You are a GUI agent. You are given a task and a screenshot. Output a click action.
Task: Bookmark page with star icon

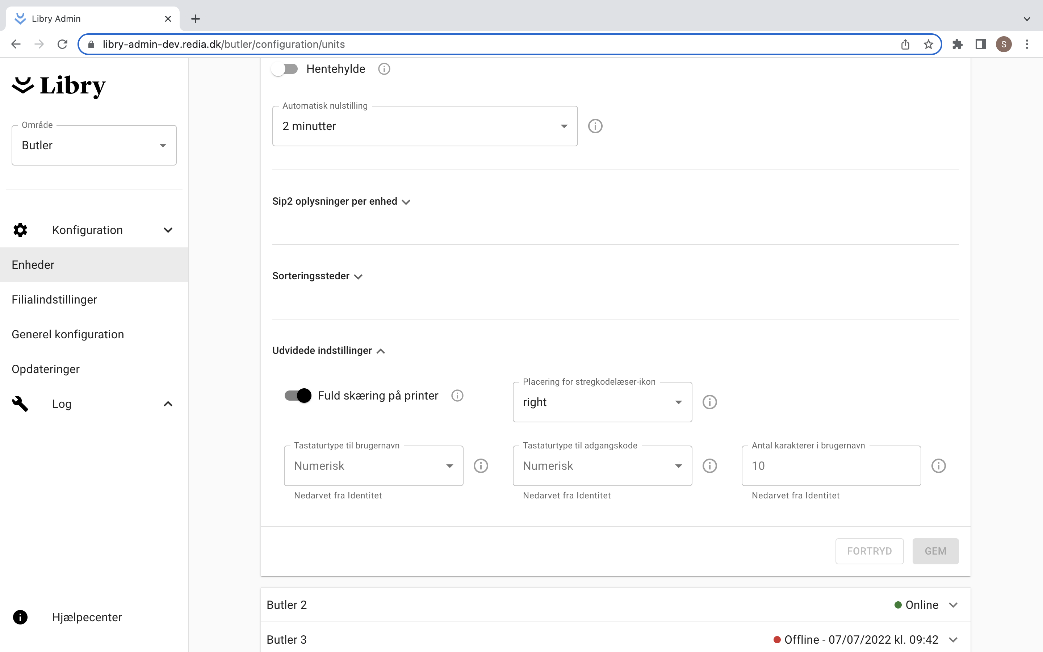[928, 45]
